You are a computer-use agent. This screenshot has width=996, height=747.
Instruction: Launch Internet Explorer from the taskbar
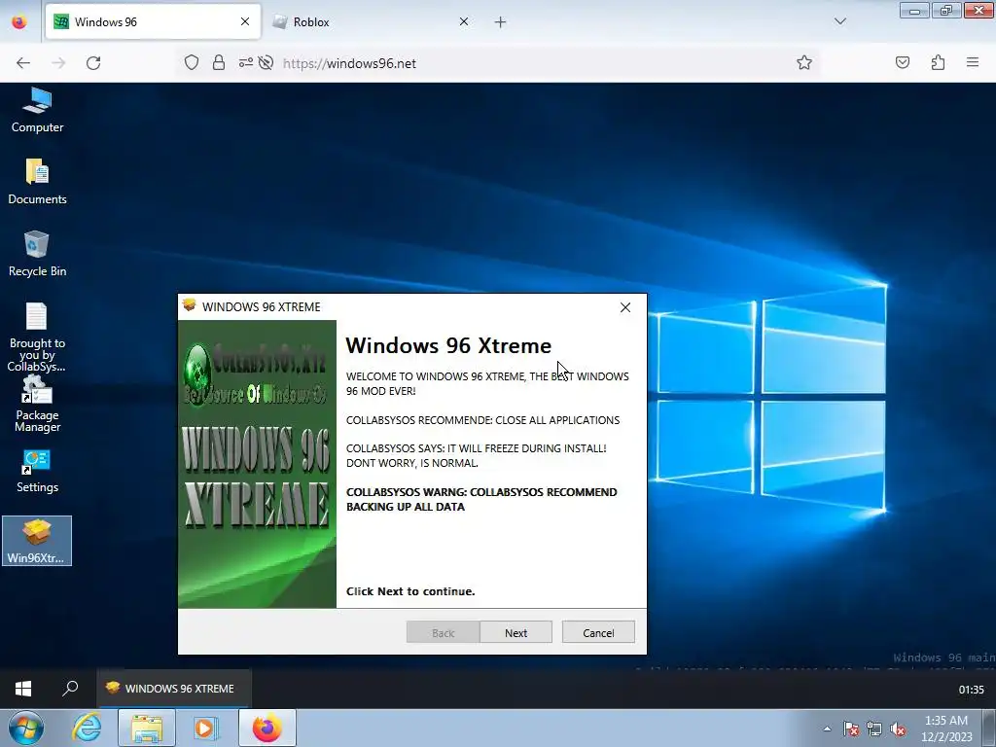coord(87,728)
